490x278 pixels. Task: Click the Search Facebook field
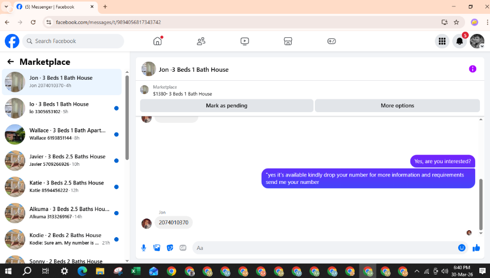click(73, 41)
